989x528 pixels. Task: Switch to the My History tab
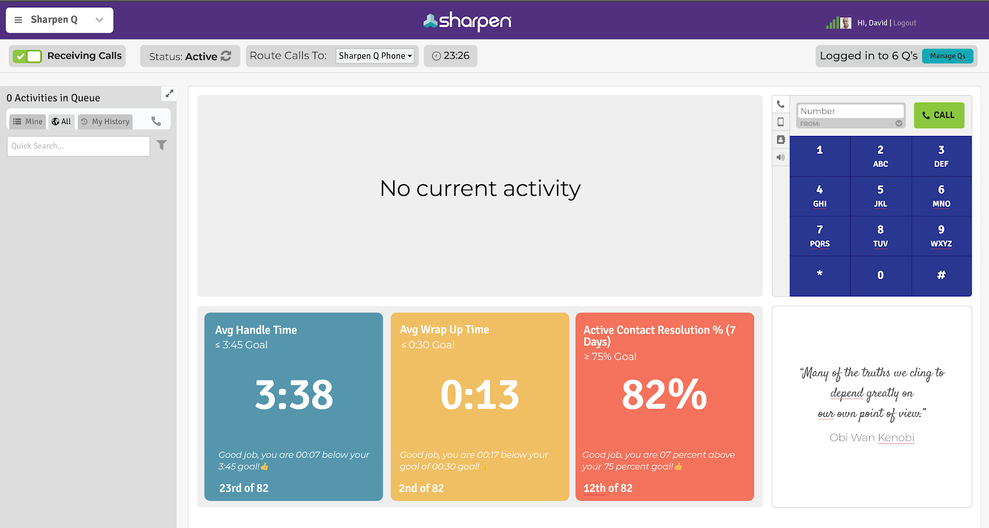pos(105,122)
